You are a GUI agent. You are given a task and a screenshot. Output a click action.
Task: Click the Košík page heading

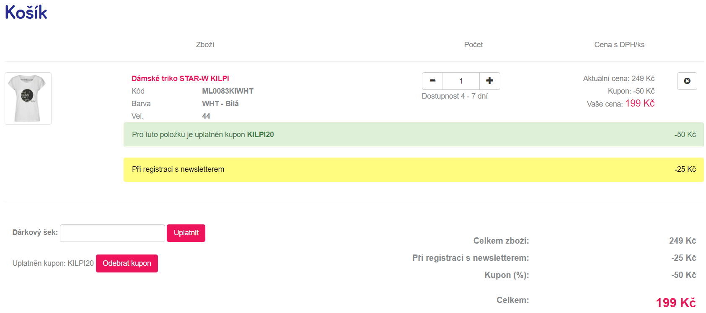(x=26, y=13)
